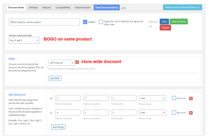Viewport: 209px width, 138px height.
Task: Click the v2.0.1 version label
Action: click(x=124, y=8)
